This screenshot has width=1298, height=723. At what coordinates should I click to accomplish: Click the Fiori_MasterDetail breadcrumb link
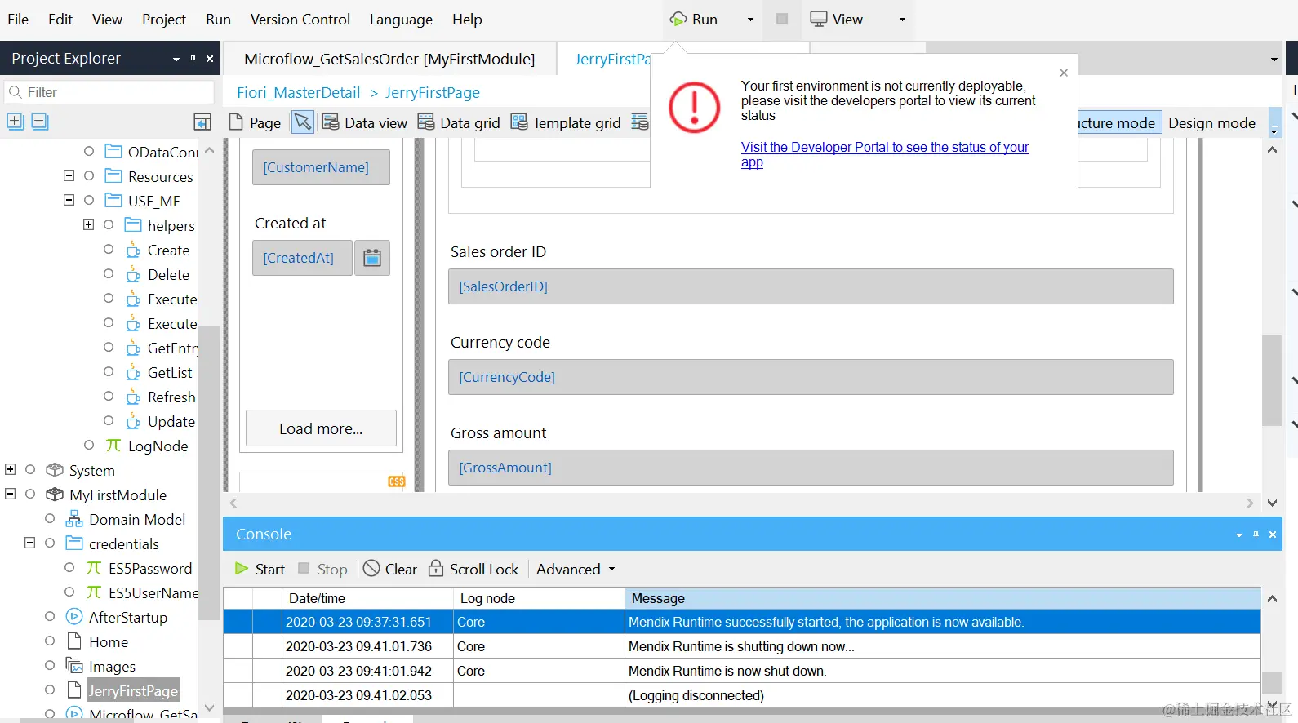pyautogui.click(x=298, y=92)
